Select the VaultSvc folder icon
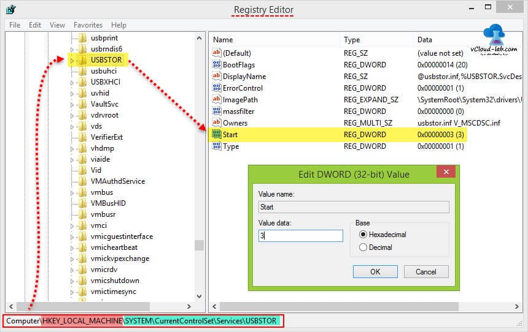The width and height of the screenshot is (528, 332). pyautogui.click(x=82, y=104)
